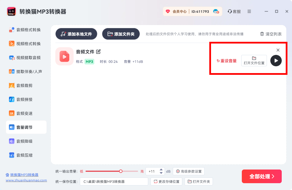Open 高级参数设置 advanced settings

(189, 171)
